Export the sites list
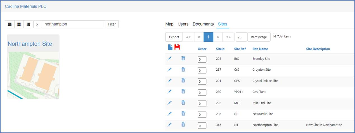355x133 pixels. [174, 37]
